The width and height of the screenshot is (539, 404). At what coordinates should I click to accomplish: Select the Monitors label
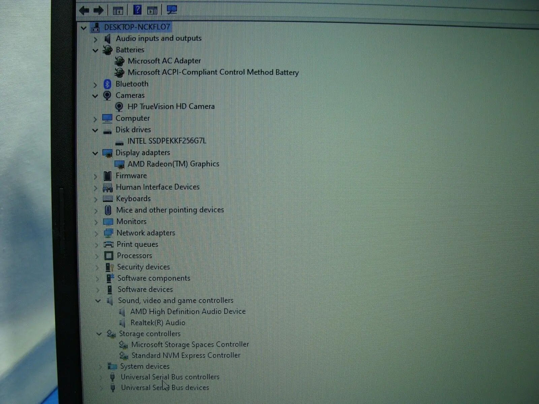[x=131, y=222]
